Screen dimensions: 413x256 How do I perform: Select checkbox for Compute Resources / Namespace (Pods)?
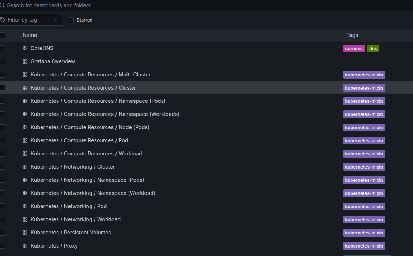coord(2,101)
